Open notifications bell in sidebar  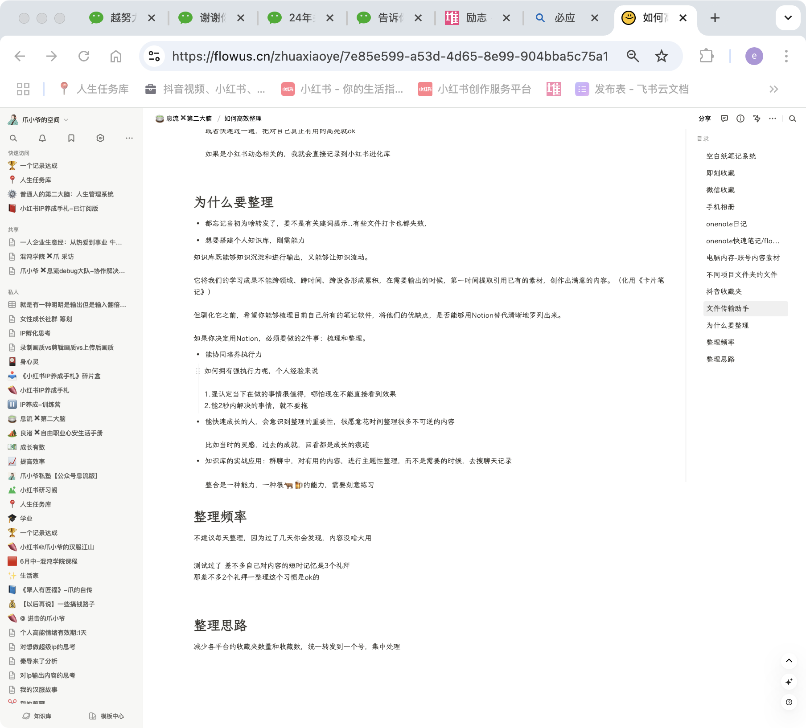pos(42,138)
